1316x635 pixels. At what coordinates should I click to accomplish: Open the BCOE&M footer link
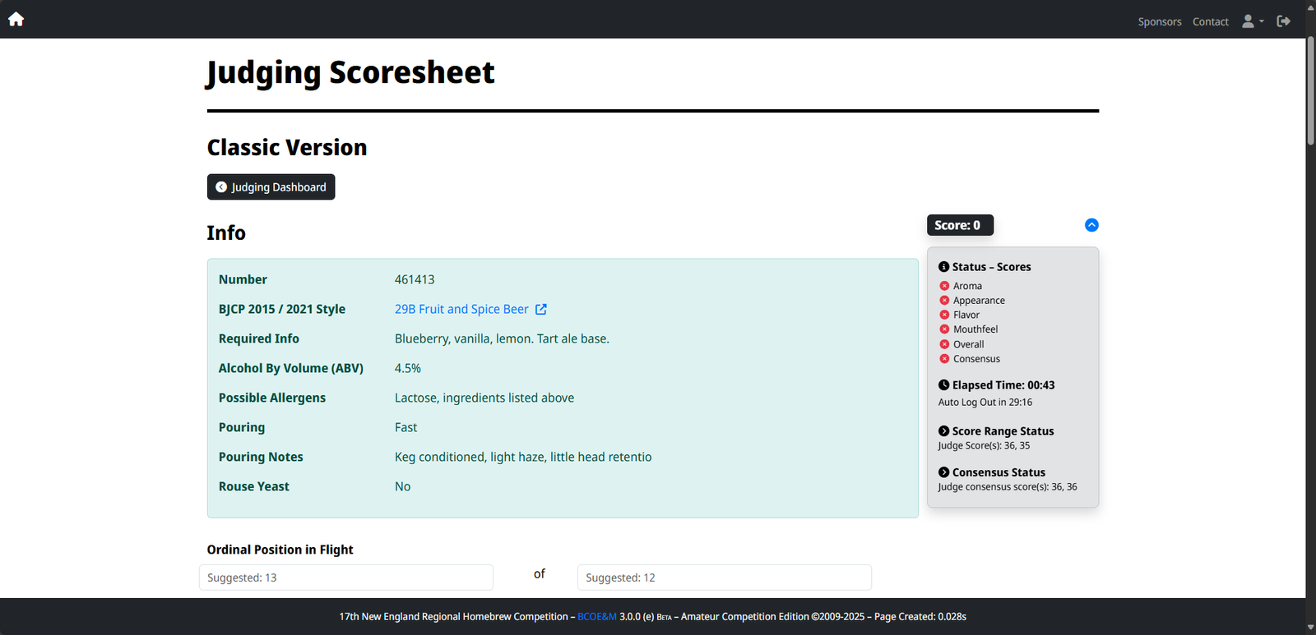pyautogui.click(x=597, y=617)
